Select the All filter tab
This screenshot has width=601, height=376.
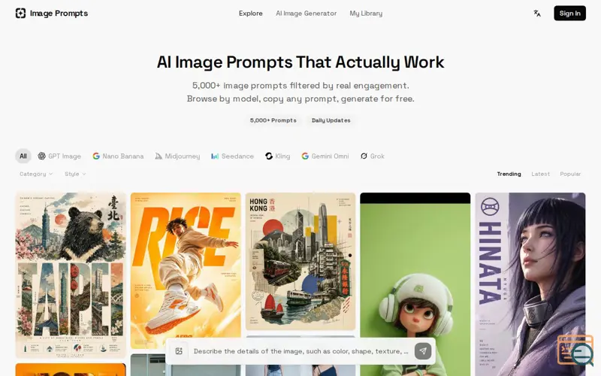click(23, 156)
